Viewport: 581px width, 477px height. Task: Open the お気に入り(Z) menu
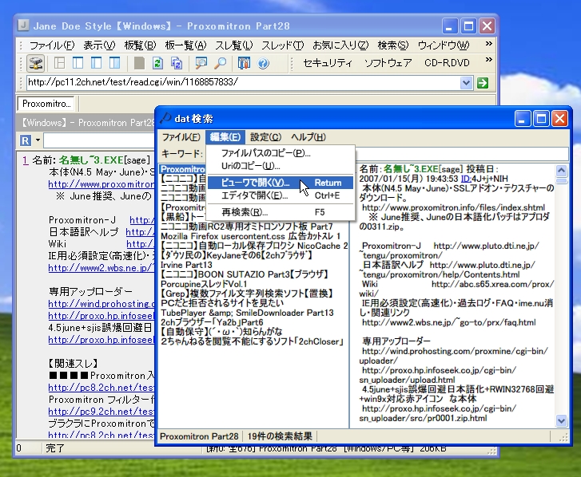[x=340, y=45]
